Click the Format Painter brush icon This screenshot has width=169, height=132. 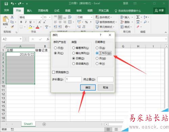[x=12, y=27]
